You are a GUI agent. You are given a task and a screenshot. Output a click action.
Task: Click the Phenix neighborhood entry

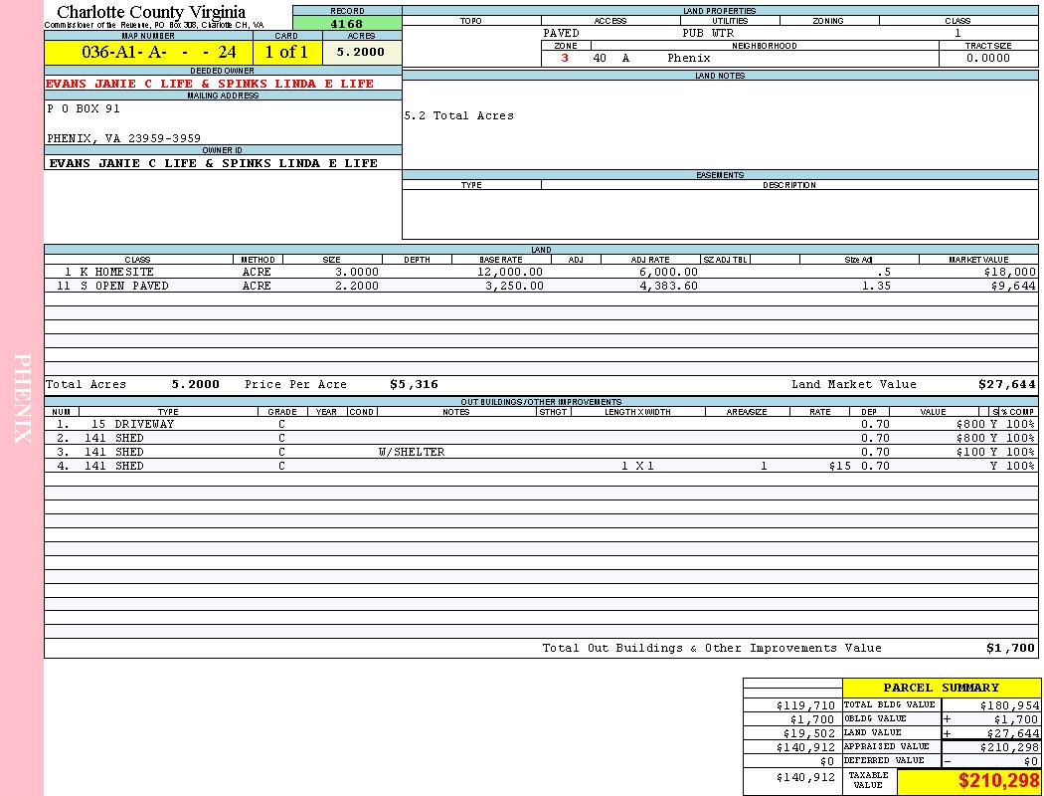689,58
